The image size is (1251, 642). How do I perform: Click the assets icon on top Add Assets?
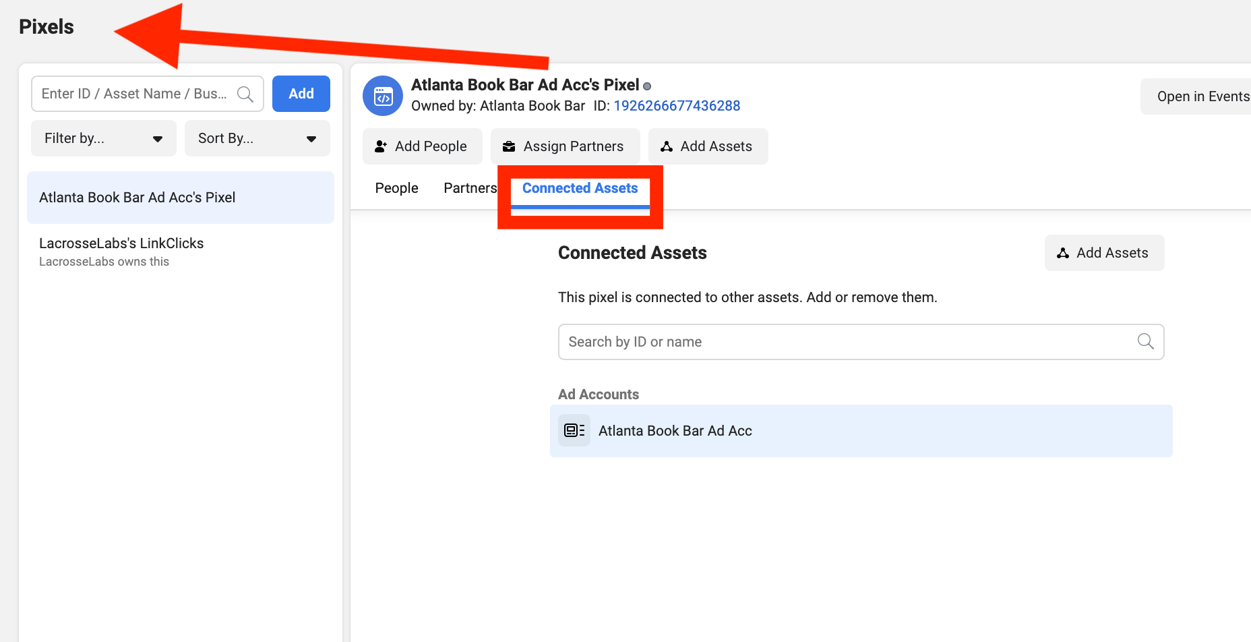tap(667, 146)
